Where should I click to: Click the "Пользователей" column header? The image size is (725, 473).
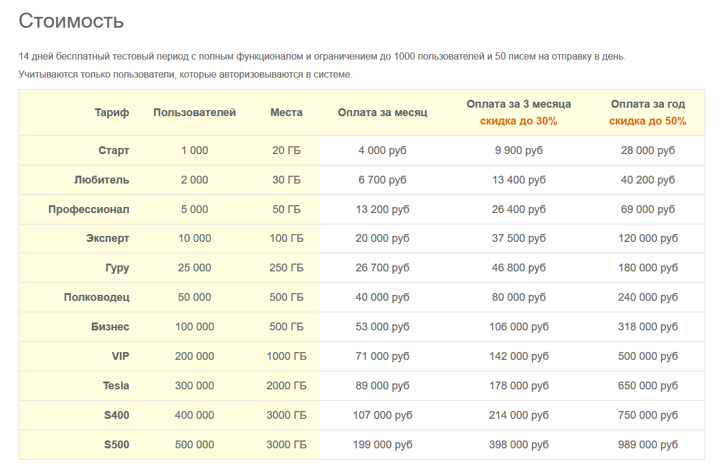pyautogui.click(x=194, y=113)
